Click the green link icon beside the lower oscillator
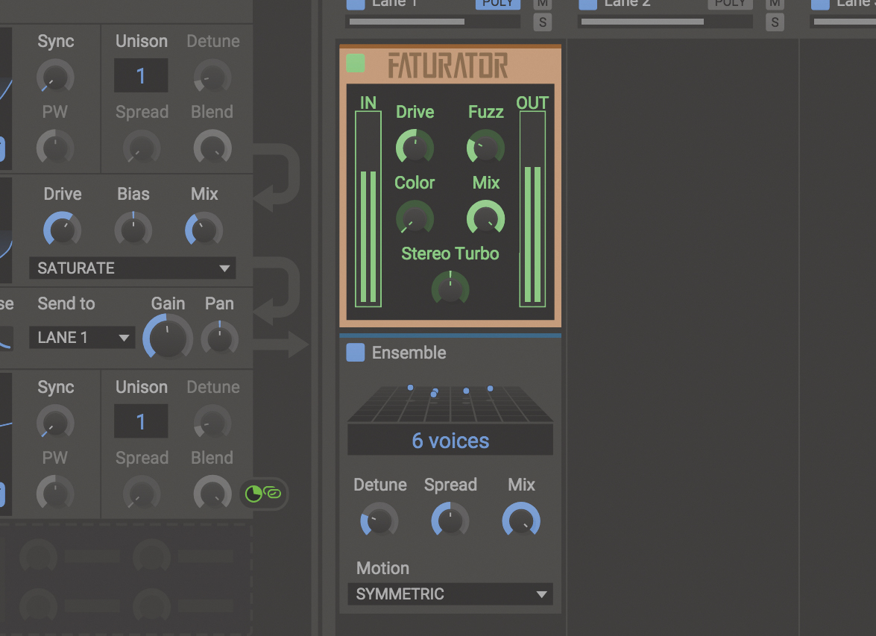Image resolution: width=876 pixels, height=636 pixels. click(x=273, y=494)
